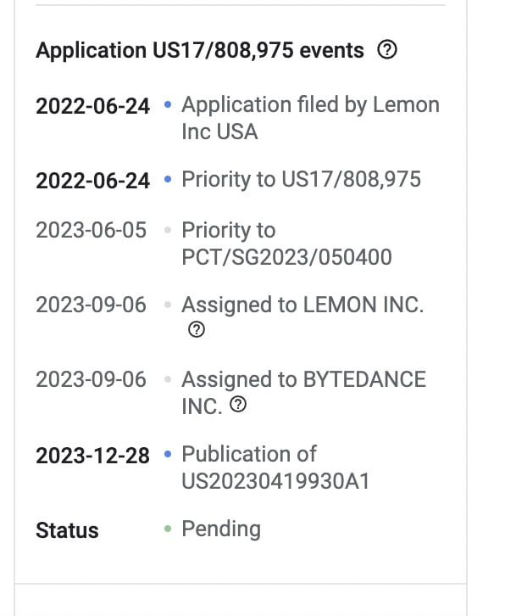The image size is (505, 616).
Task: Click green status dot next to Pending
Action: [x=168, y=529]
